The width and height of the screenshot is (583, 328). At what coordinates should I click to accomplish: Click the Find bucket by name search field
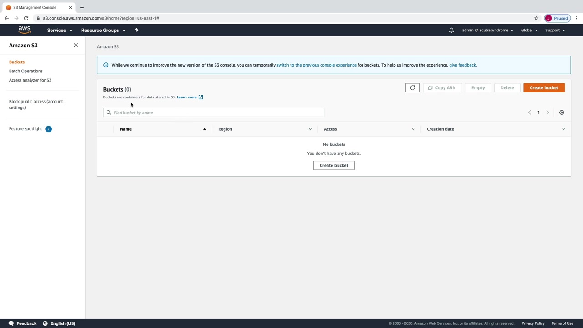(214, 113)
